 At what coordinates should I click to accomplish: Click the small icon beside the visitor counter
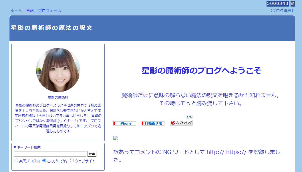292,3
